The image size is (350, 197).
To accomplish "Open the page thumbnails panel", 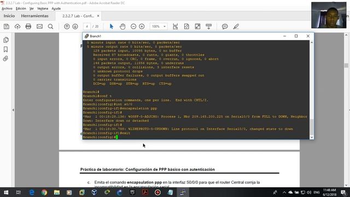I will click(x=6, y=40).
